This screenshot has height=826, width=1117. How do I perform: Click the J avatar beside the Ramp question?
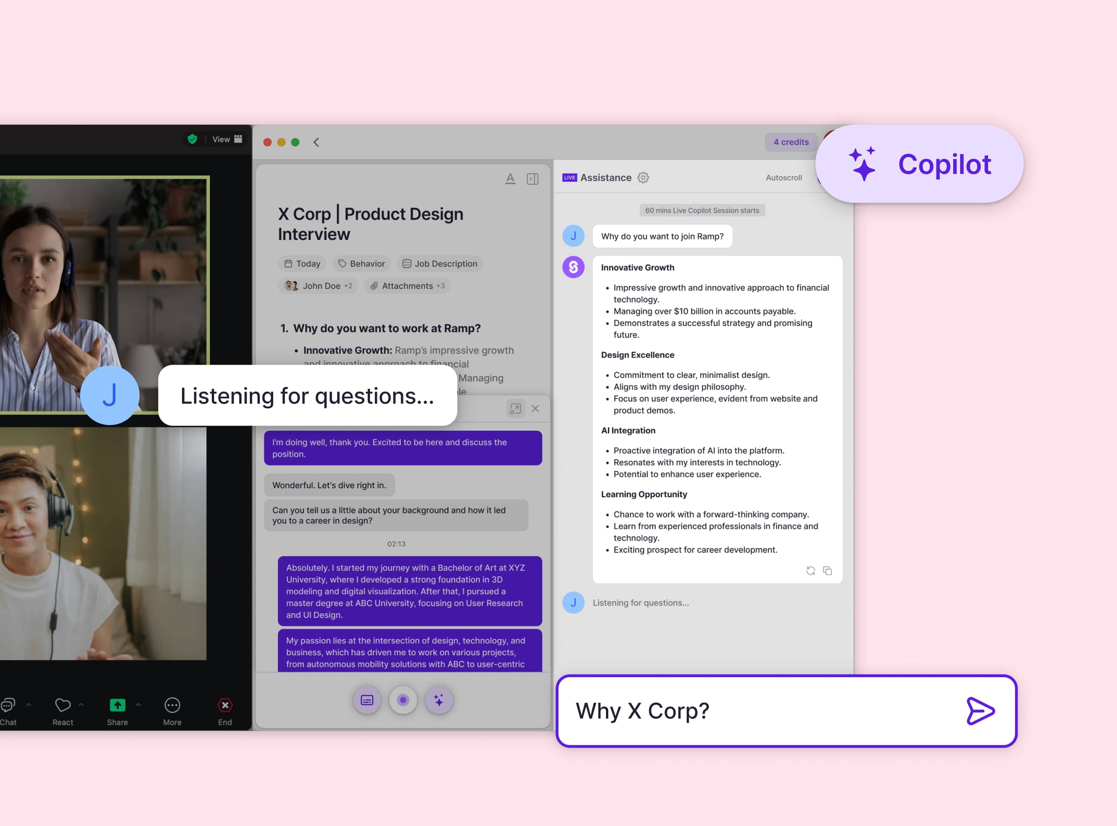pos(573,236)
